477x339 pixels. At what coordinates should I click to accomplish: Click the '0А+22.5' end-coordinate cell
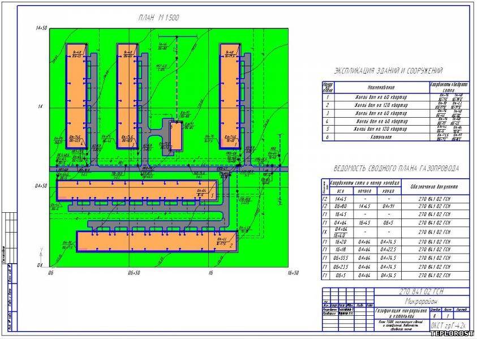(x=389, y=250)
